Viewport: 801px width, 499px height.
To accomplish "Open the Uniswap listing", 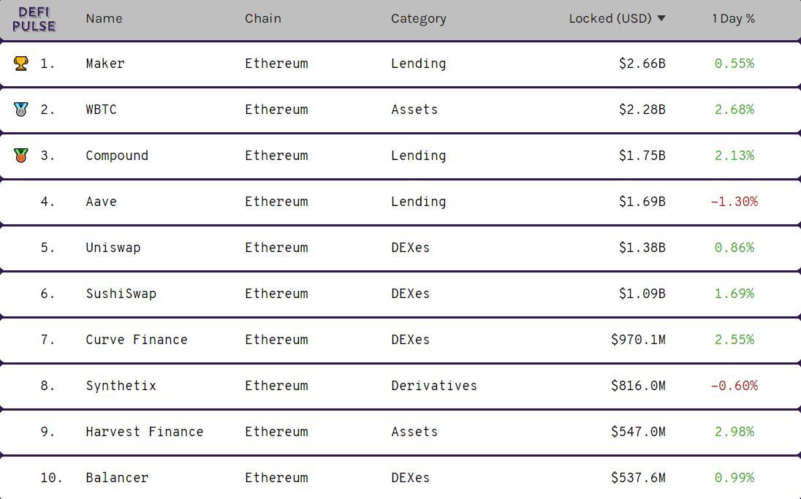I will pos(113,248).
